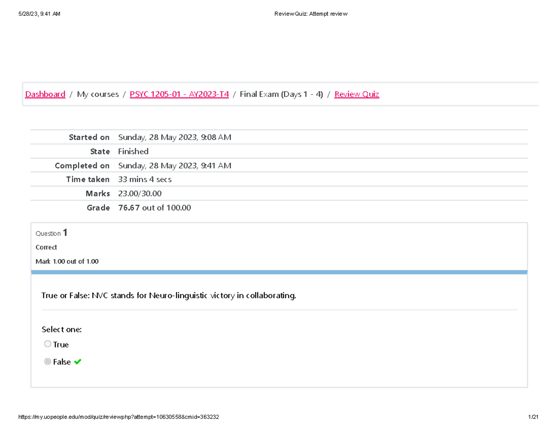Click the NVC true or false question text
This screenshot has height=431, width=558.
[x=168, y=296]
